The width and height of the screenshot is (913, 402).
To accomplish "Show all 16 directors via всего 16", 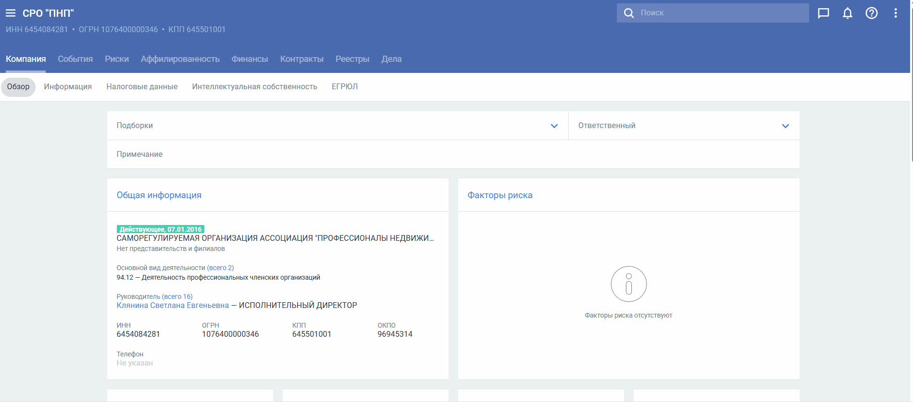I will [x=177, y=296].
